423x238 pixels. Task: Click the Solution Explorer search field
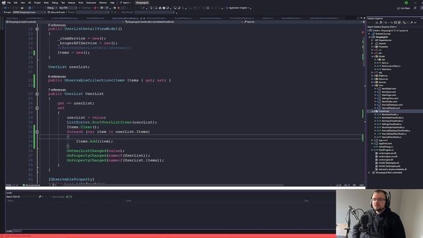point(394,26)
